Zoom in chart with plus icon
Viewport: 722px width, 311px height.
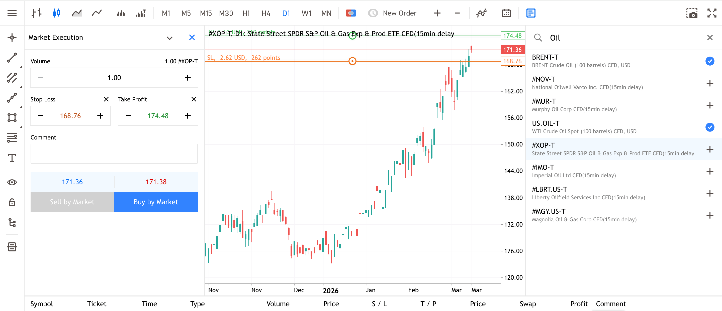(437, 13)
